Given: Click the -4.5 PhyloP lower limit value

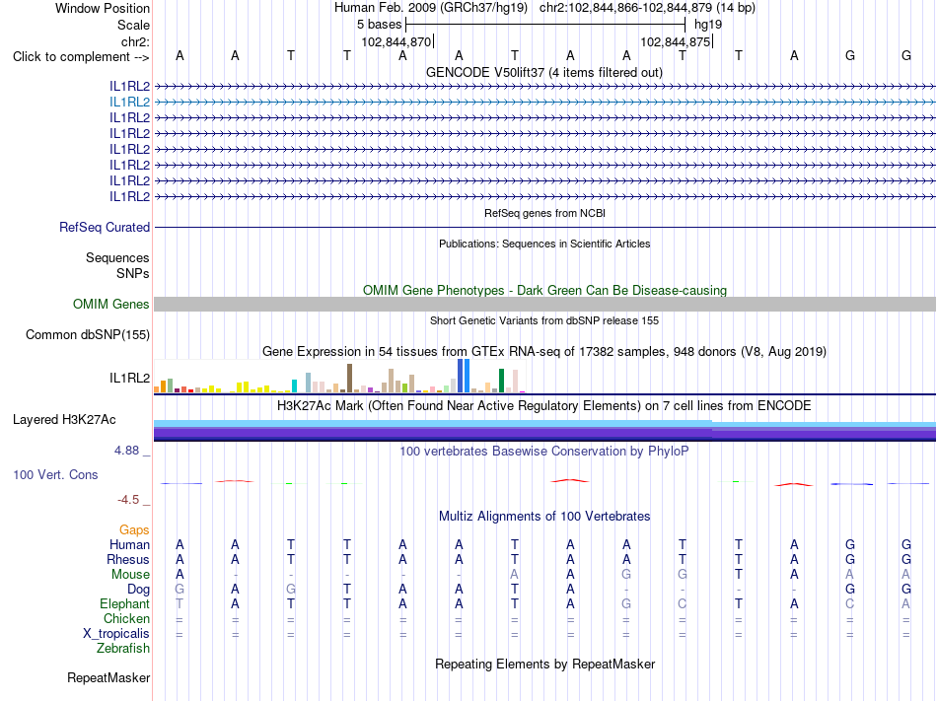Looking at the screenshot, I should [128, 500].
